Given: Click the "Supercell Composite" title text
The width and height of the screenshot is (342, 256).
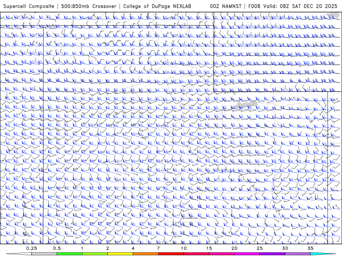Looking at the screenshot, I should (29, 6).
